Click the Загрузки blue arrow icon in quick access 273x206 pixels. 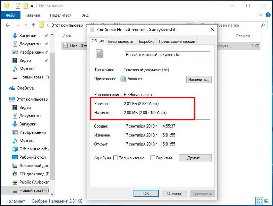coord(15,36)
